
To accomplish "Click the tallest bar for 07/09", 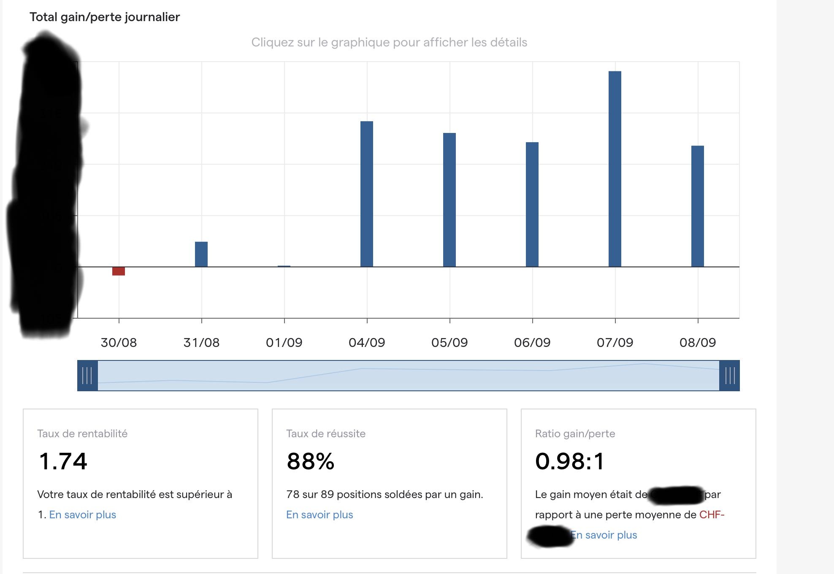I will tap(615, 169).
